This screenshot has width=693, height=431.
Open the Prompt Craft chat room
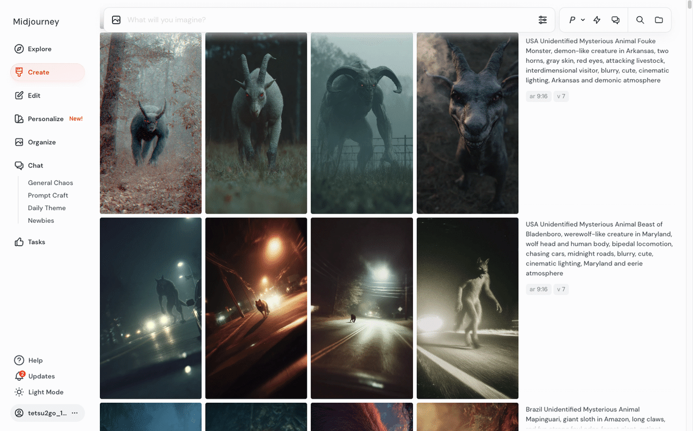click(x=48, y=196)
